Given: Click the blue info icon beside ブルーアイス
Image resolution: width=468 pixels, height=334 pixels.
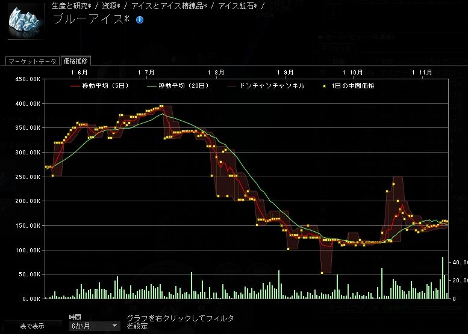Looking at the screenshot, I should tap(139, 20).
